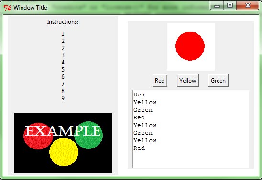Click the red circle on the canvas
The height and width of the screenshot is (180, 262).
[x=190, y=46]
